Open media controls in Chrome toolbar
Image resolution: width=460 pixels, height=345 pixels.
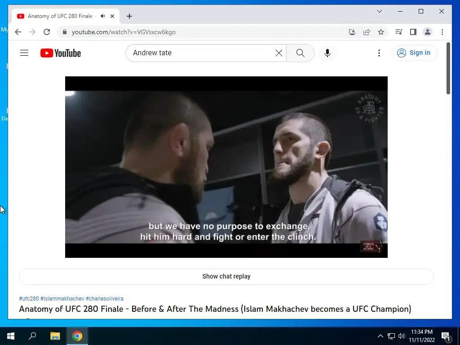coord(398,32)
